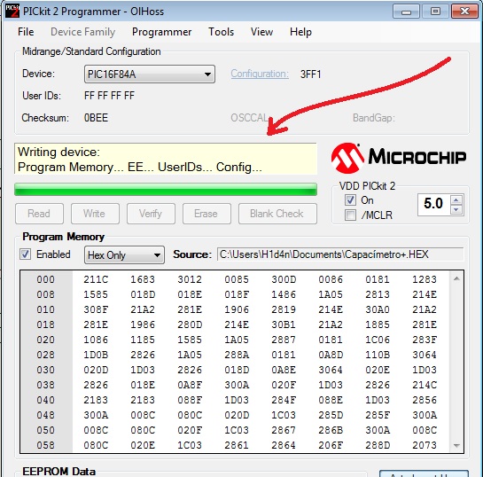Expand the Hex Only view dropdown

point(124,254)
